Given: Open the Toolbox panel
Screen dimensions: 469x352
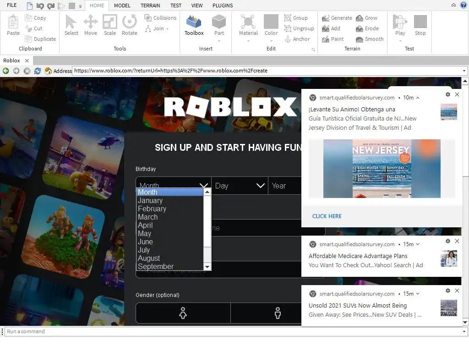Looking at the screenshot, I should point(194,26).
